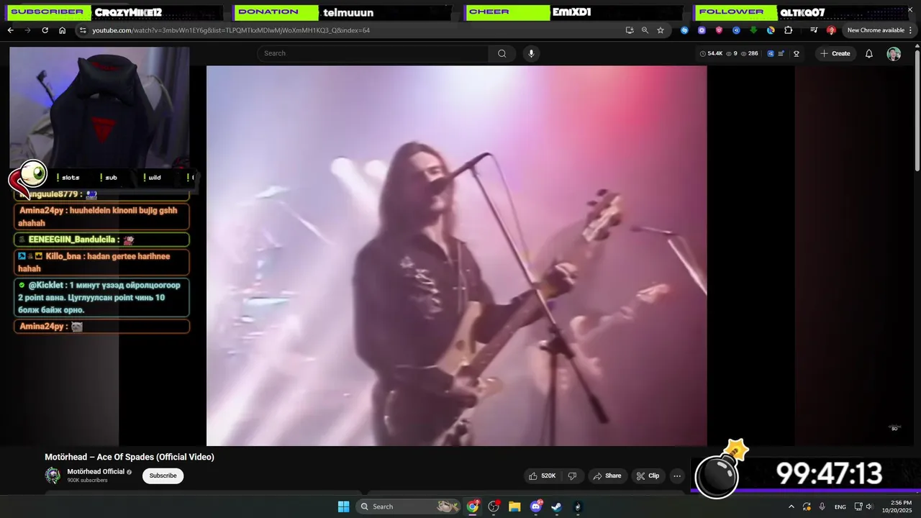Open Chrome's three-dot menu
Screen dimensions: 921x518
point(910,30)
